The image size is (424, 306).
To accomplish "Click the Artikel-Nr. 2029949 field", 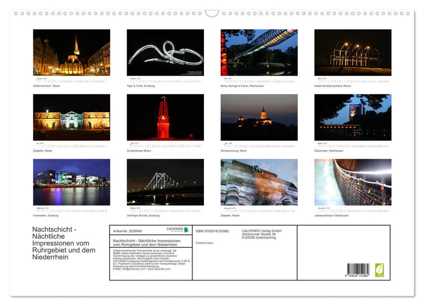I will (128, 231).
